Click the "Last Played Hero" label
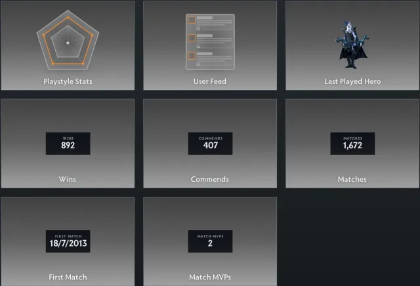Image resolution: width=420 pixels, height=286 pixels. click(352, 81)
